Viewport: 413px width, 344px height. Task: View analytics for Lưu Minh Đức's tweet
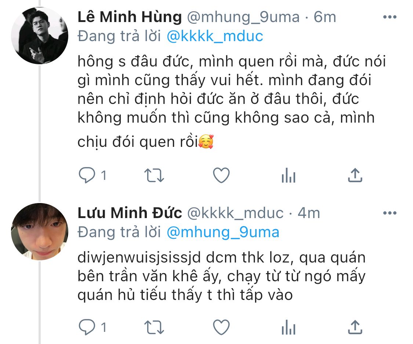(289, 327)
